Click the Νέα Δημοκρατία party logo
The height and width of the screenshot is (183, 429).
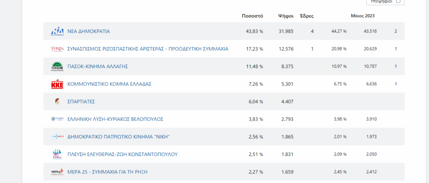click(57, 31)
